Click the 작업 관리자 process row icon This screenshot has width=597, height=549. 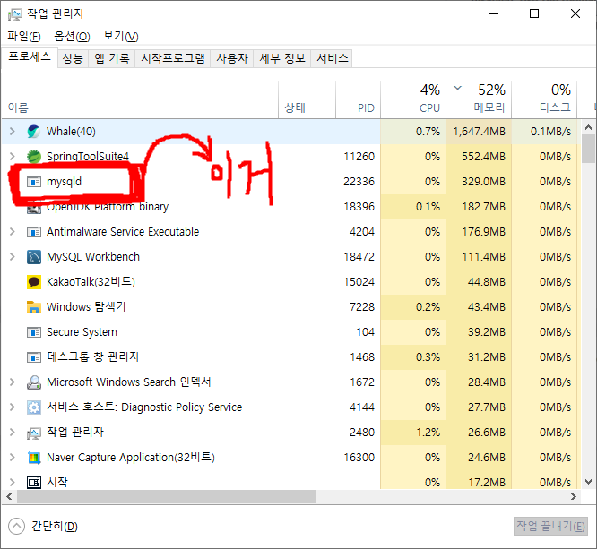pos(34,433)
